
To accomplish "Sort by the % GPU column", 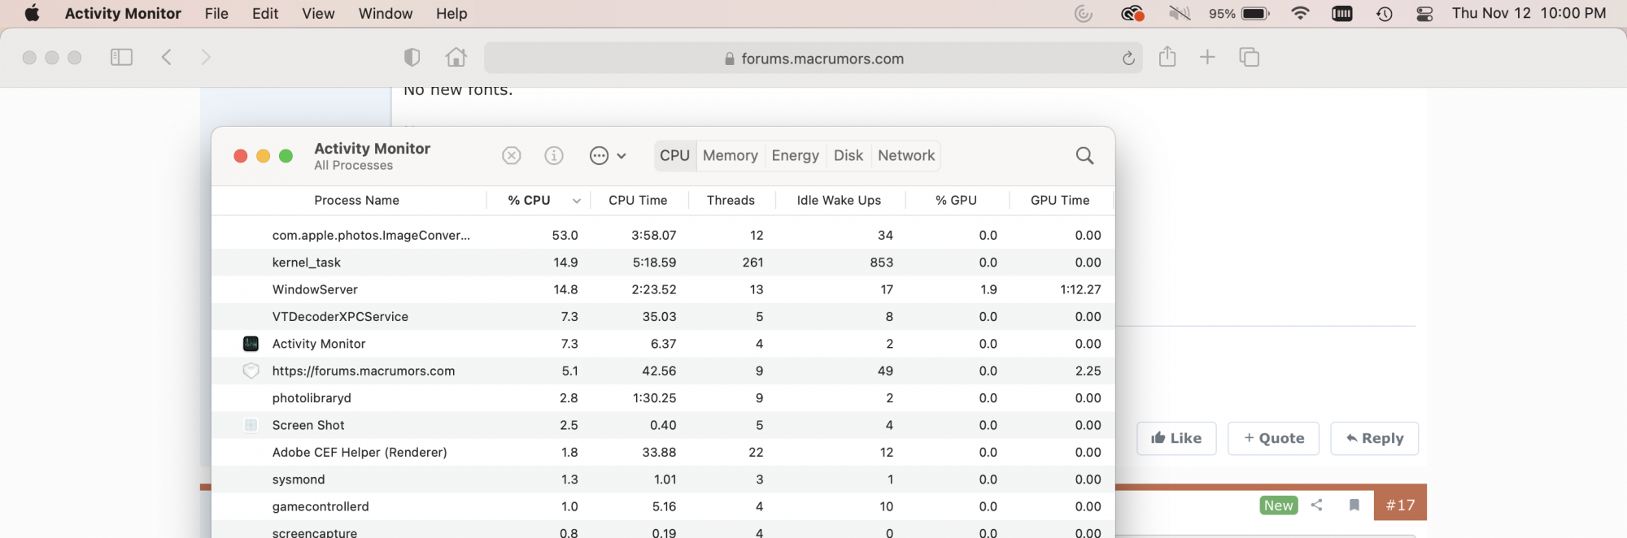I will (956, 200).
